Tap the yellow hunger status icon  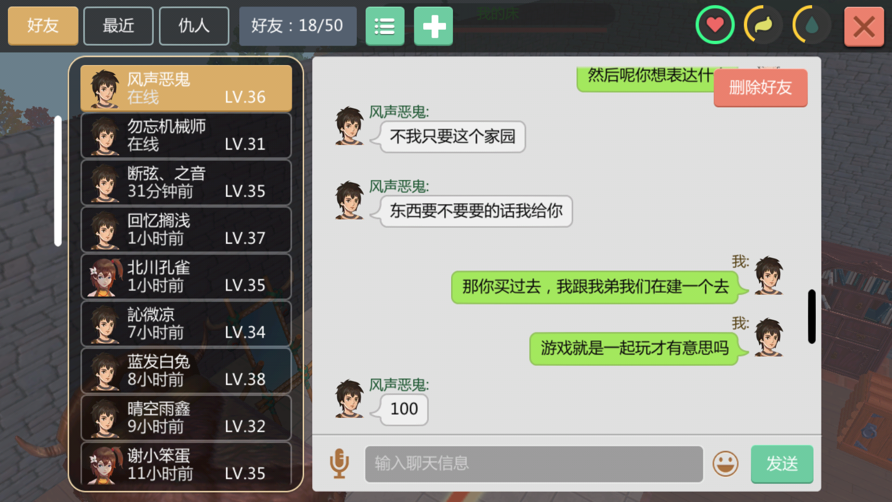click(x=763, y=25)
